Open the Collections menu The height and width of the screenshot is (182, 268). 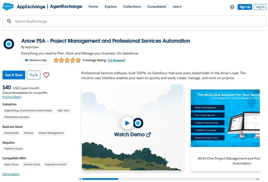132,7
